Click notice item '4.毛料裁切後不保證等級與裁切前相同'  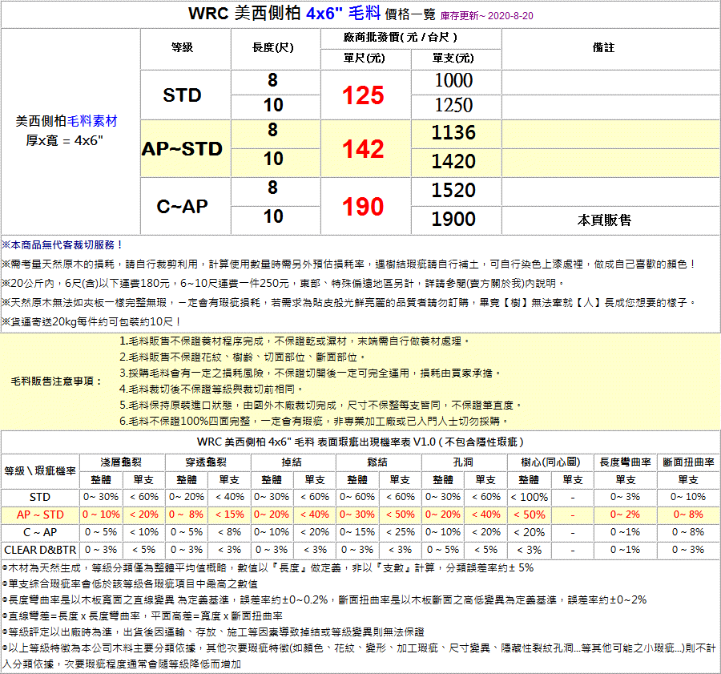(x=211, y=389)
